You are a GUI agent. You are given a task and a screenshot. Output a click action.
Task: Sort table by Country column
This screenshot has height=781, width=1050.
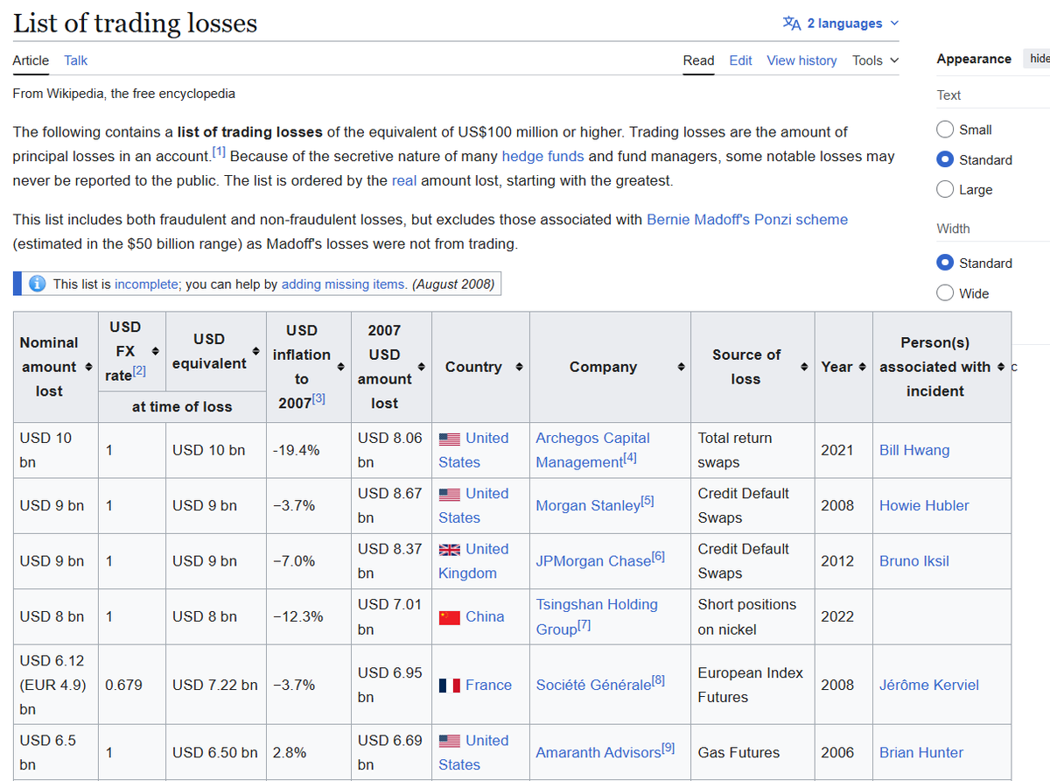520,367
